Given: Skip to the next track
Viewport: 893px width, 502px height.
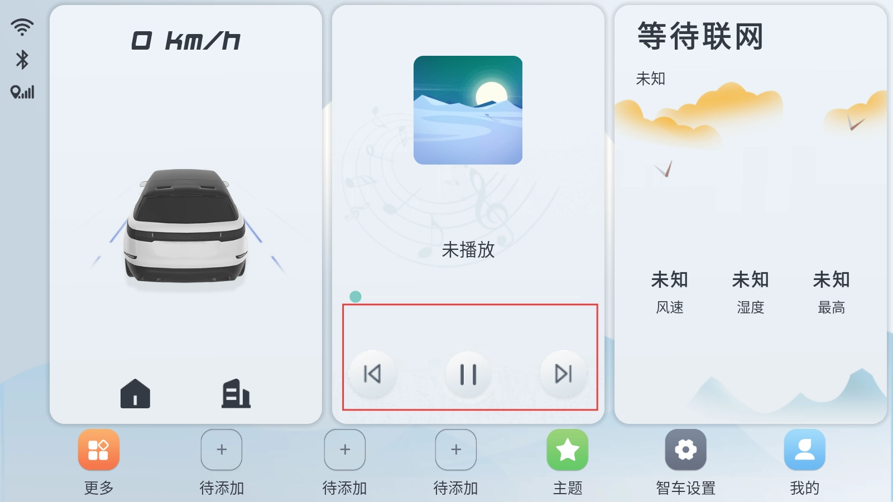Looking at the screenshot, I should pos(564,374).
